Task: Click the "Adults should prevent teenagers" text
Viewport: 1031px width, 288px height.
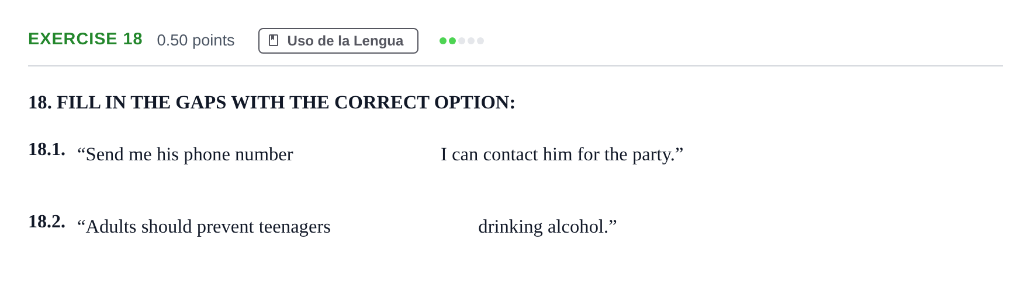Action: (x=204, y=227)
